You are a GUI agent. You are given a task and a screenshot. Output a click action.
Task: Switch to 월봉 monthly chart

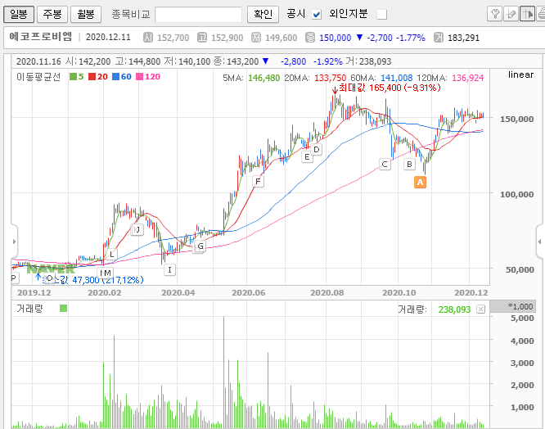click(x=85, y=14)
